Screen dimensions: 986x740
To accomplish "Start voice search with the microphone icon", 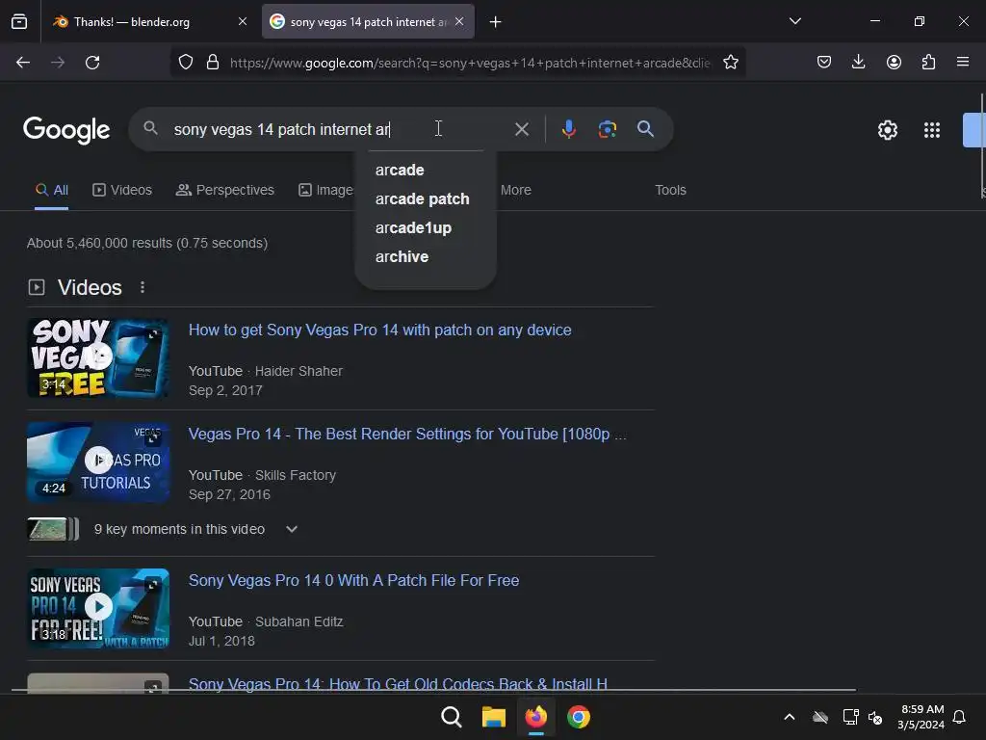I will click(x=568, y=129).
